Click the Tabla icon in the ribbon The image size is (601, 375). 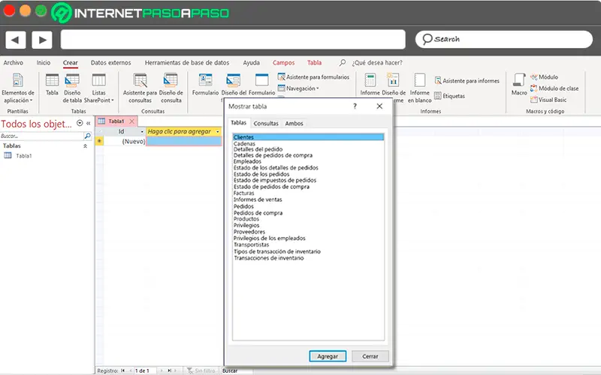(x=52, y=80)
